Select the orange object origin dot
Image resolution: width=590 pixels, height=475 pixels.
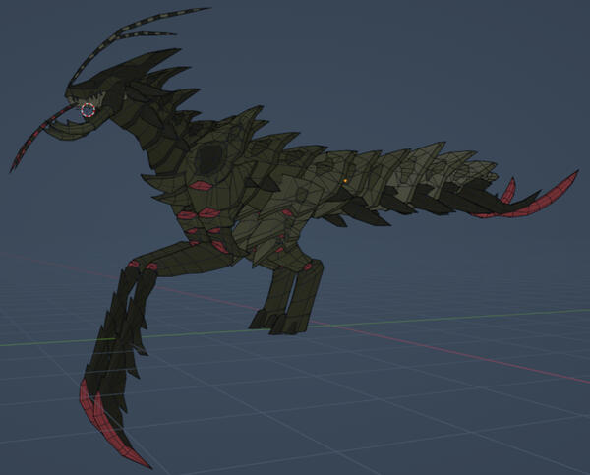point(345,181)
